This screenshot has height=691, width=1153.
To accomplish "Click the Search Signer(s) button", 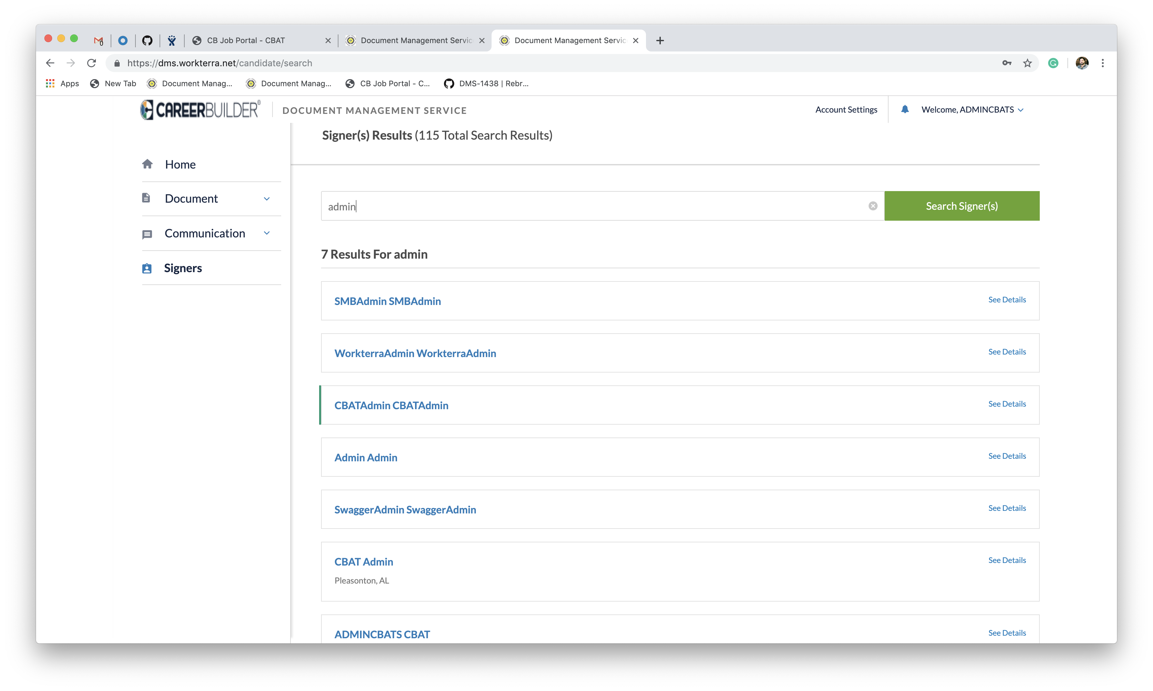I will [961, 206].
